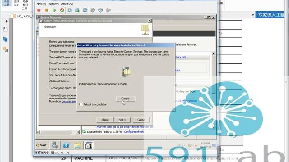This screenshot has height=162, width=289.
Task: Click Server Manager vertical scrollbar up arrow
Action: click(x=214, y=54)
